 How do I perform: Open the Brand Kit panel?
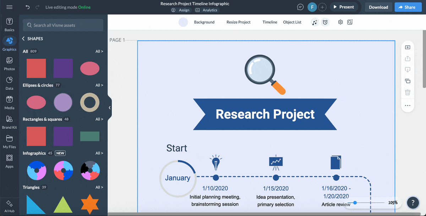click(x=9, y=122)
